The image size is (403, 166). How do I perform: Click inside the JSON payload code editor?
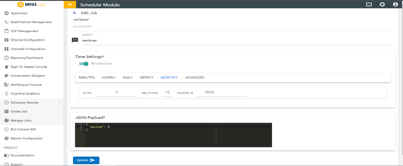click(173, 135)
